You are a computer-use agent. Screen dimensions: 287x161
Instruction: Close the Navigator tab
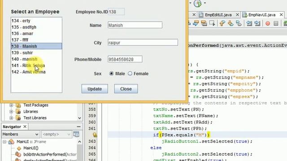tap(25, 127)
